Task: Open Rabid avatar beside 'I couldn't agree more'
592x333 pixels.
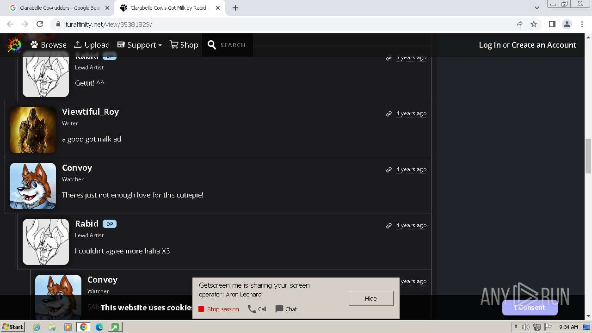Action: pos(46,242)
